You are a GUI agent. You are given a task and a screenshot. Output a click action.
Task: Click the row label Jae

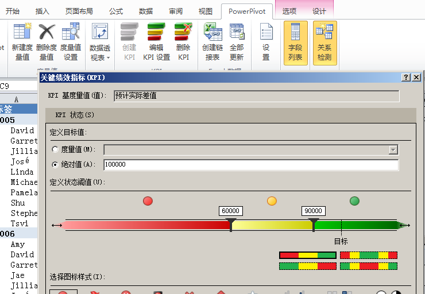(18, 275)
